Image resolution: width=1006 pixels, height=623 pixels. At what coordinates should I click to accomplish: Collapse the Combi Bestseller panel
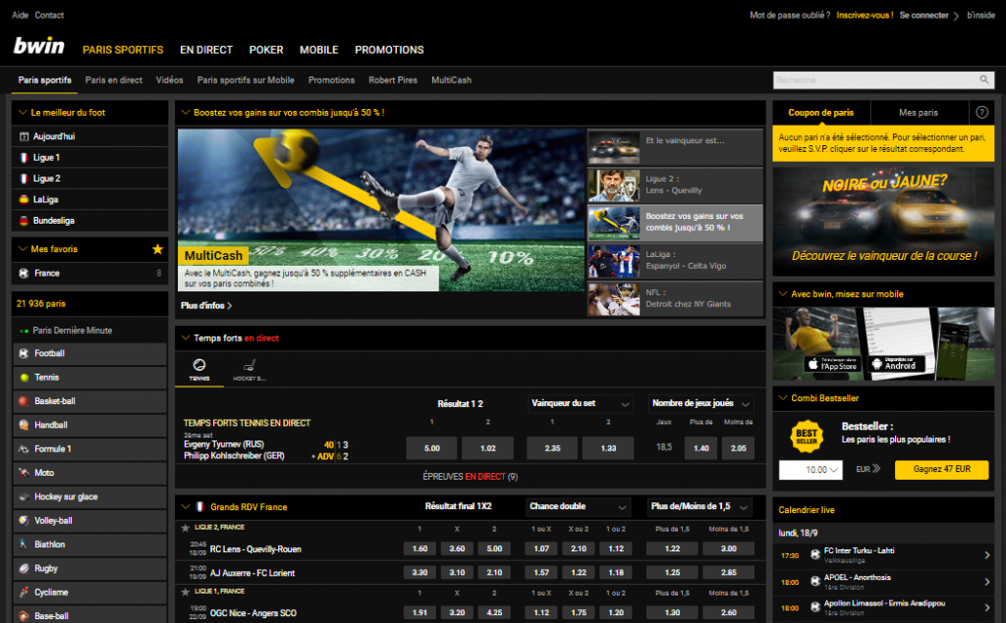click(x=783, y=398)
